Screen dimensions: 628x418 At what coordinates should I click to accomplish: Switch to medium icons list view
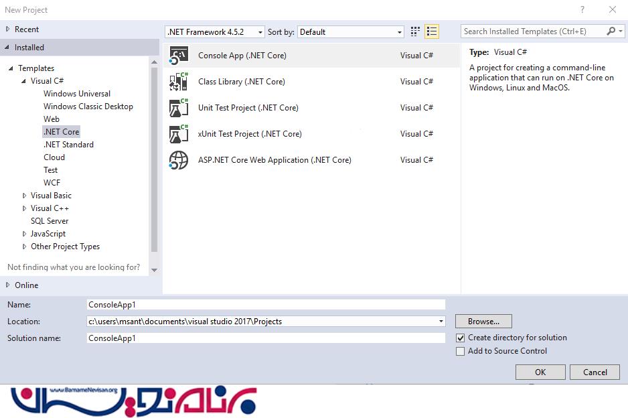point(432,31)
